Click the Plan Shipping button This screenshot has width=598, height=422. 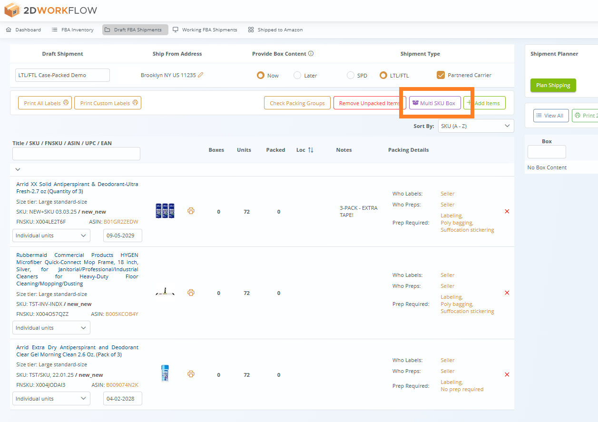[553, 85]
